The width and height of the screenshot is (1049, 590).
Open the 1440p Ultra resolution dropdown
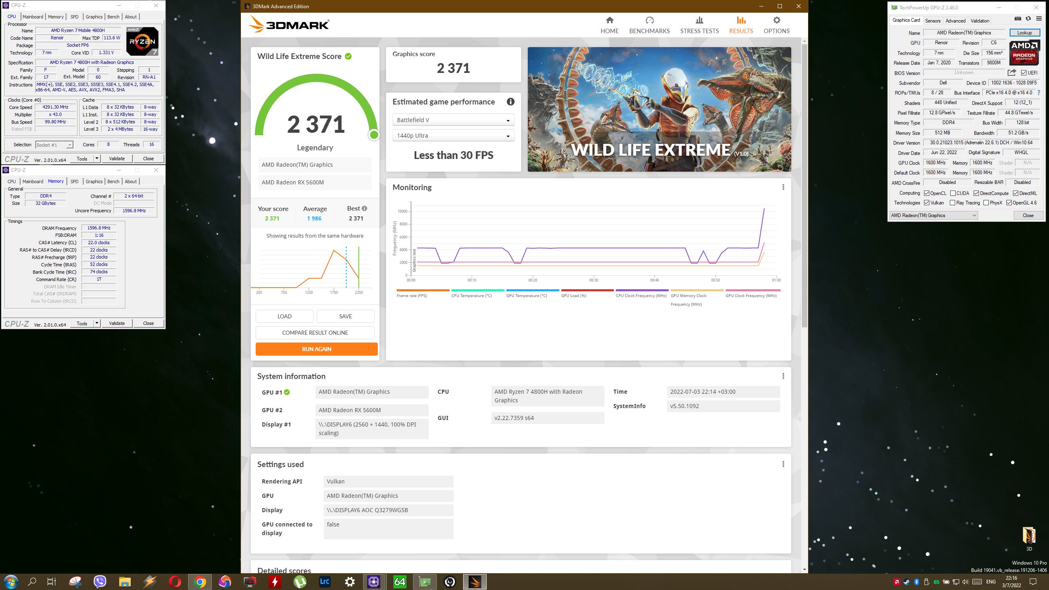453,136
